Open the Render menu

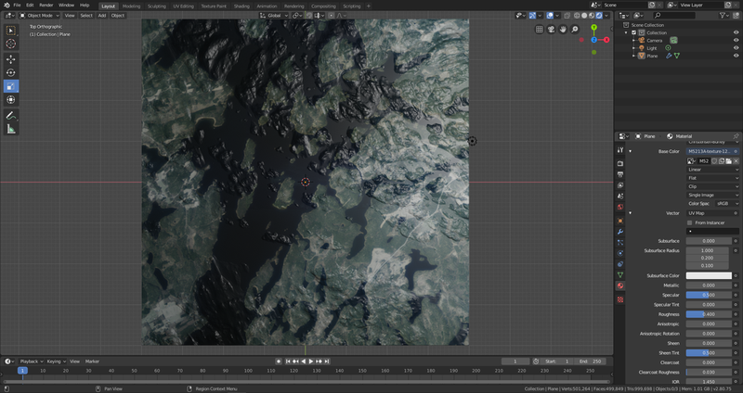46,6
